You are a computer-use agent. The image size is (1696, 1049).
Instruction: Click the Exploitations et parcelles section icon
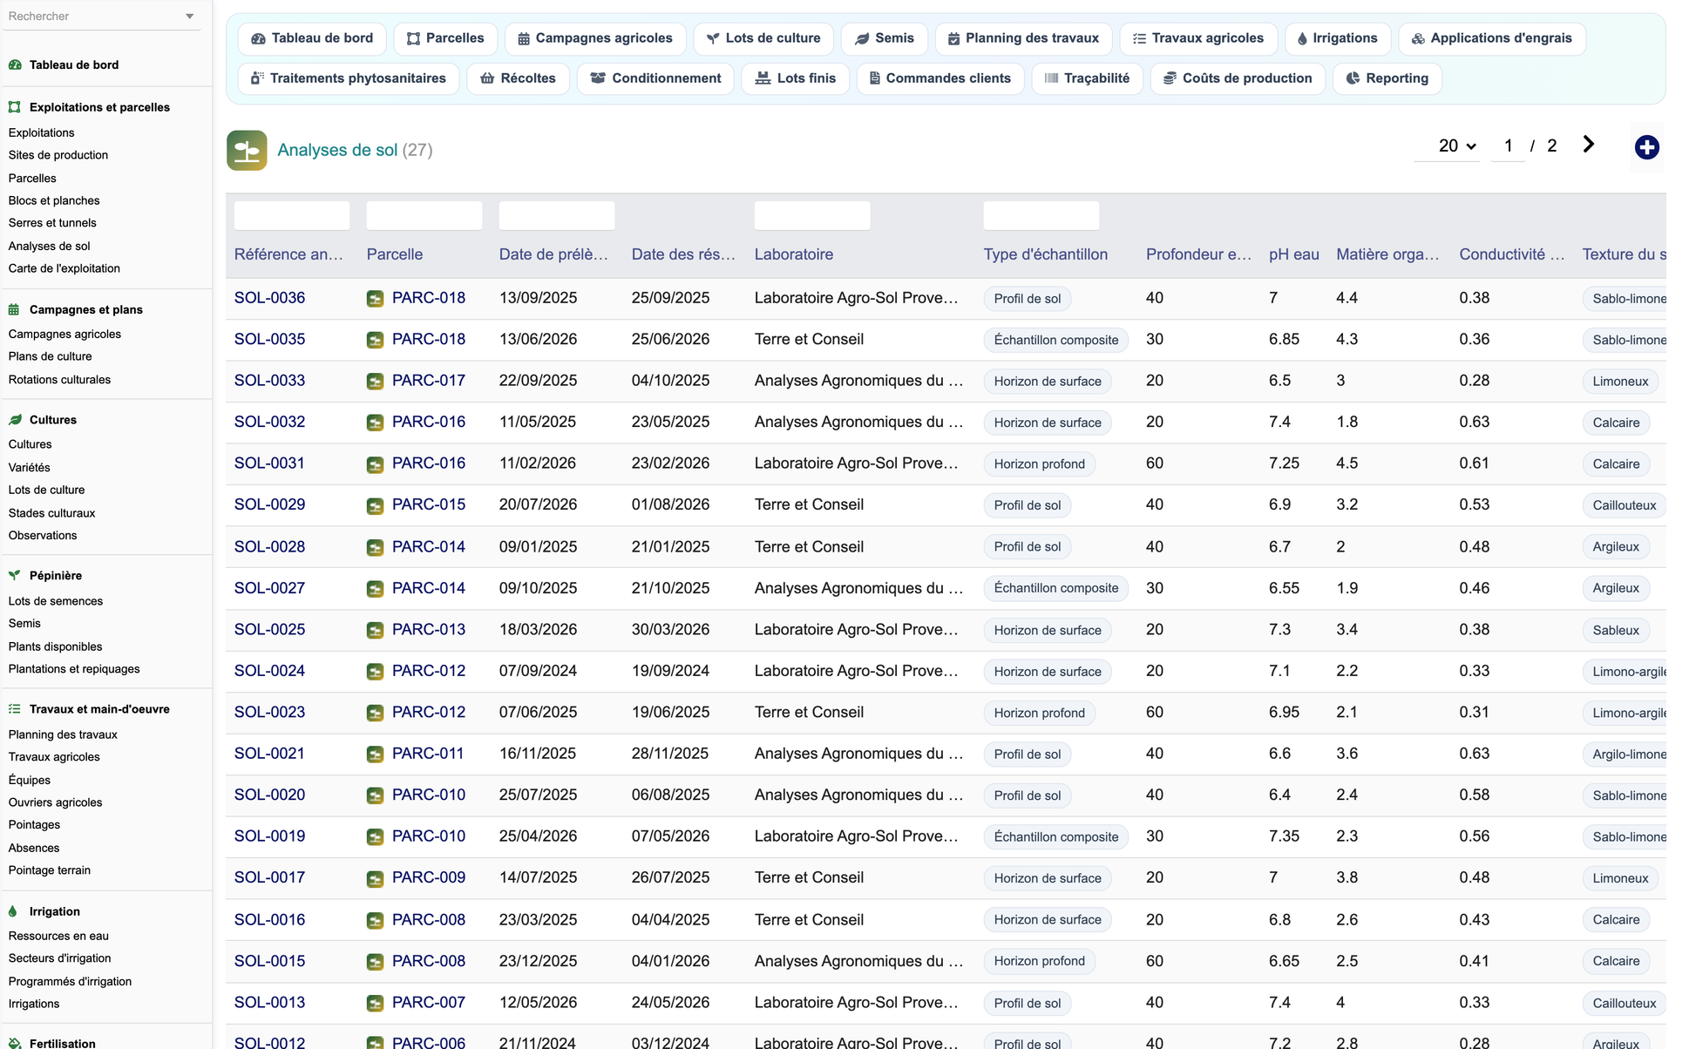[15, 107]
